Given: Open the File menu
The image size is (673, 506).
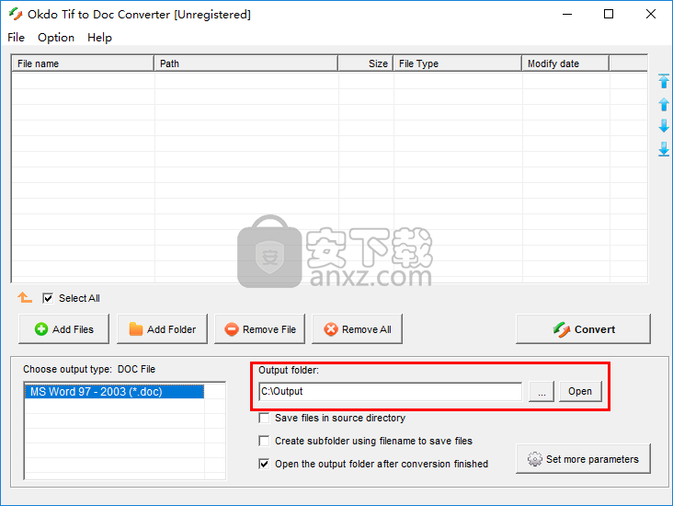Looking at the screenshot, I should pos(16,38).
